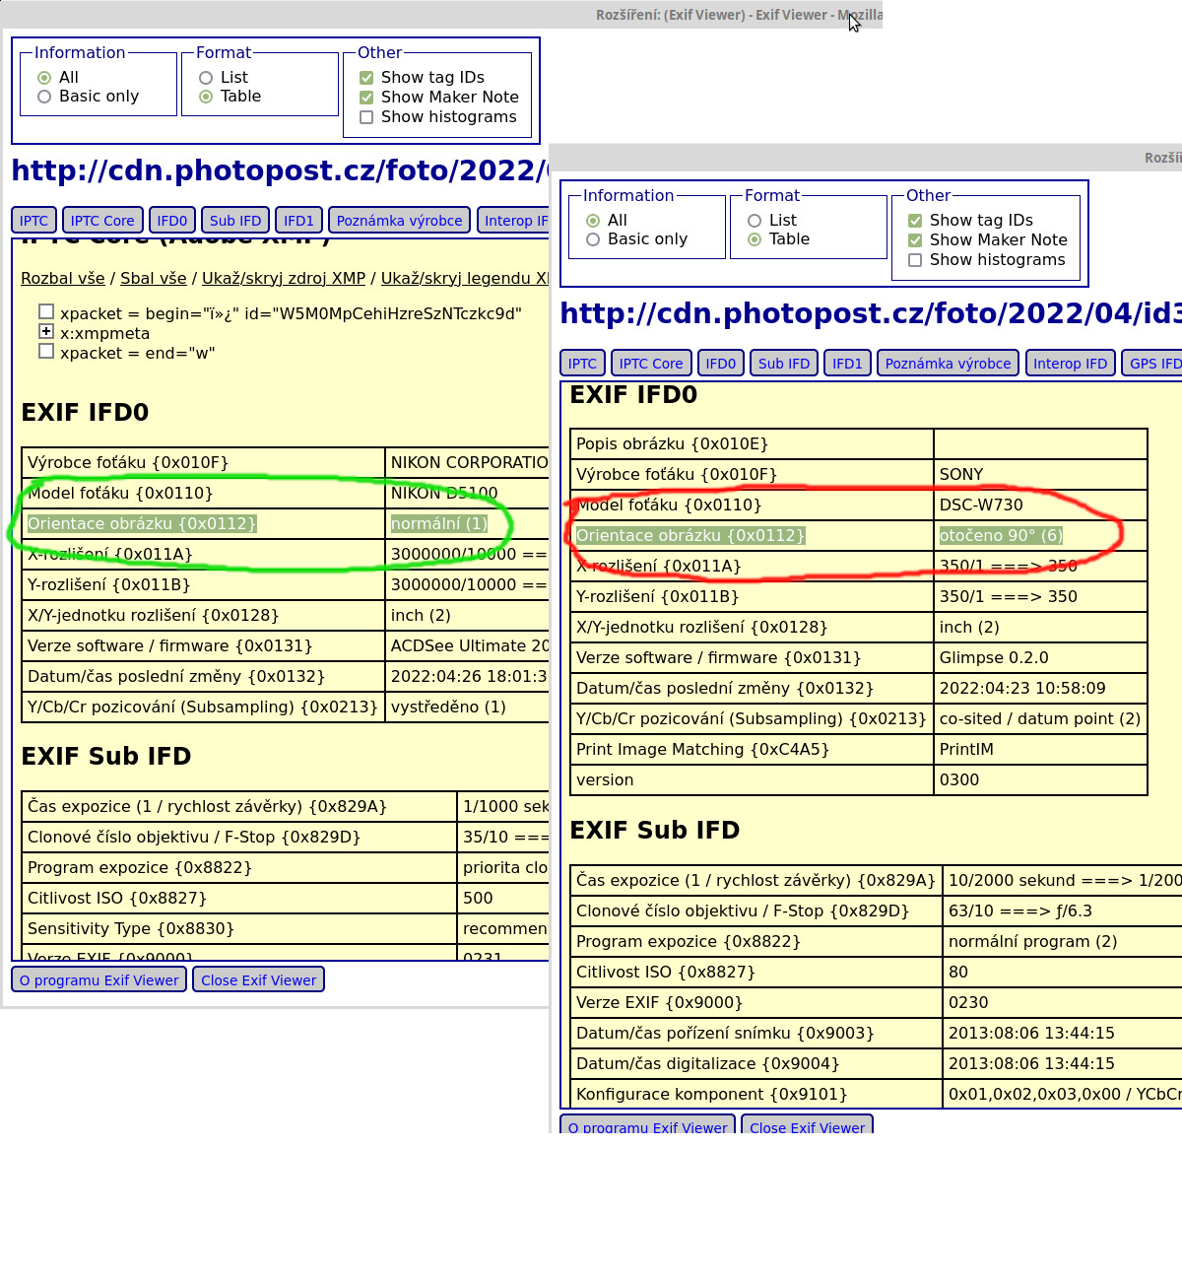Image resolution: width=1182 pixels, height=1281 pixels.
Task: Tick the xpacket end="w" checkbox
Action: click(46, 352)
